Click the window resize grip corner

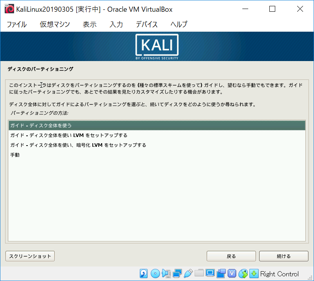[310, 277]
